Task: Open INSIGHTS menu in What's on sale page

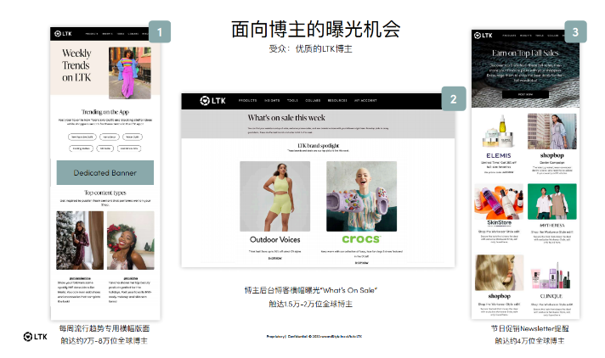Action: (272, 101)
